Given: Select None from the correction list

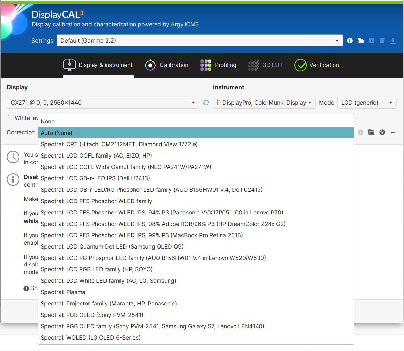Looking at the screenshot, I should coord(48,122).
